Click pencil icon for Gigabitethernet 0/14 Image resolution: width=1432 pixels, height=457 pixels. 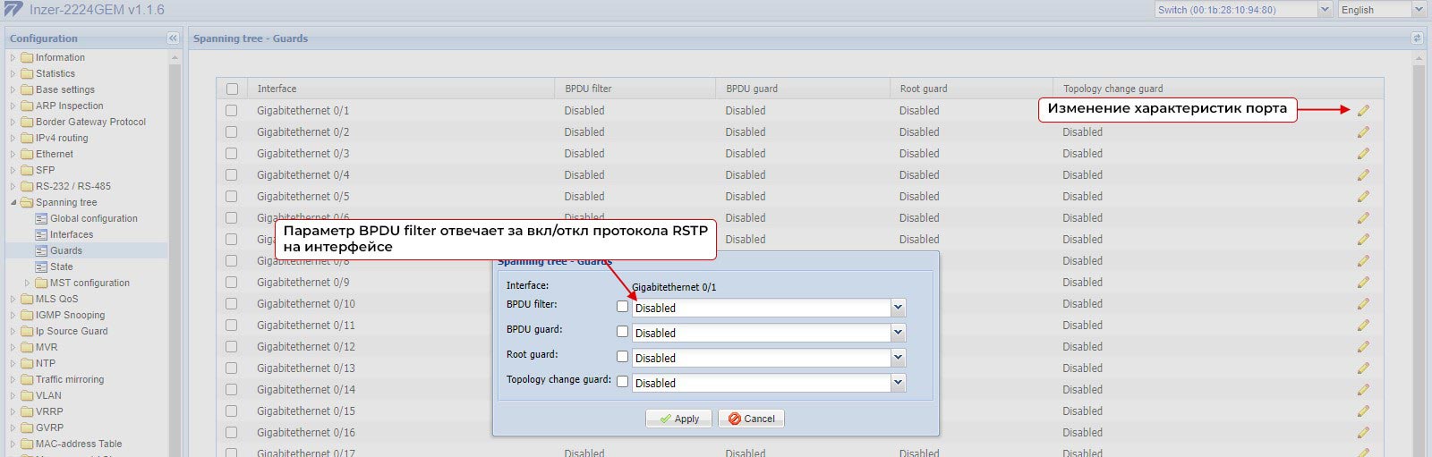coord(1363,390)
